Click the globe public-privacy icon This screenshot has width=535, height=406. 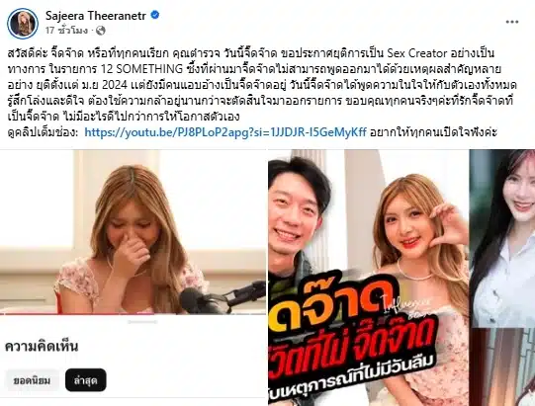(100, 31)
